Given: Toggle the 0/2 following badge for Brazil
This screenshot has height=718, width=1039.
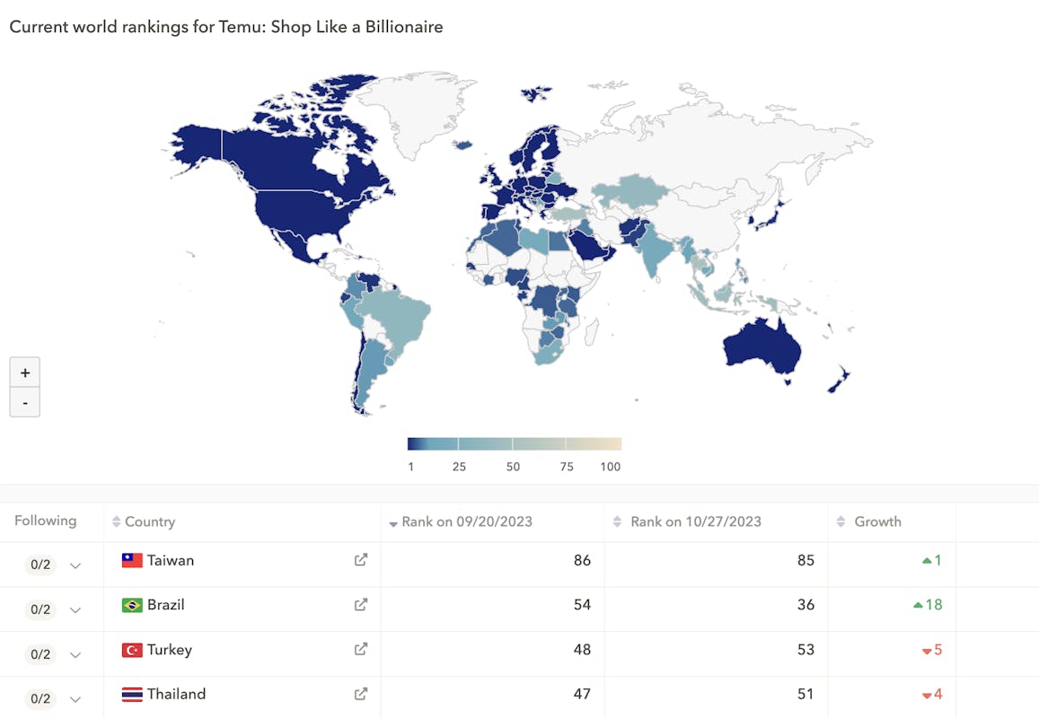Looking at the screenshot, I should pyautogui.click(x=40, y=610).
